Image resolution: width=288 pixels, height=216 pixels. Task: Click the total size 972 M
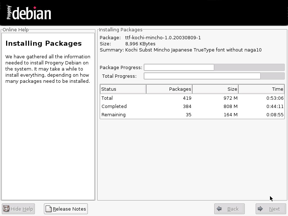click(230, 98)
